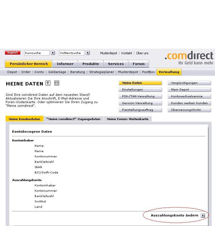This screenshot has width=215, height=226.
Task: Open the Vergünstigungen button
Action: [189, 83]
